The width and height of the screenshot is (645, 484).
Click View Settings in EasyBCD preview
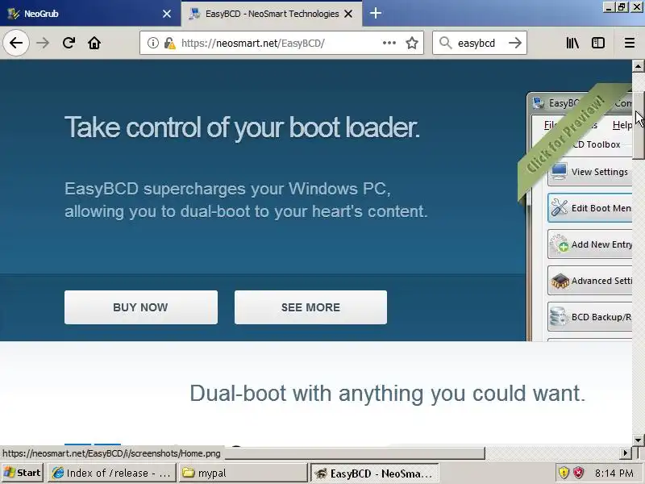591,172
